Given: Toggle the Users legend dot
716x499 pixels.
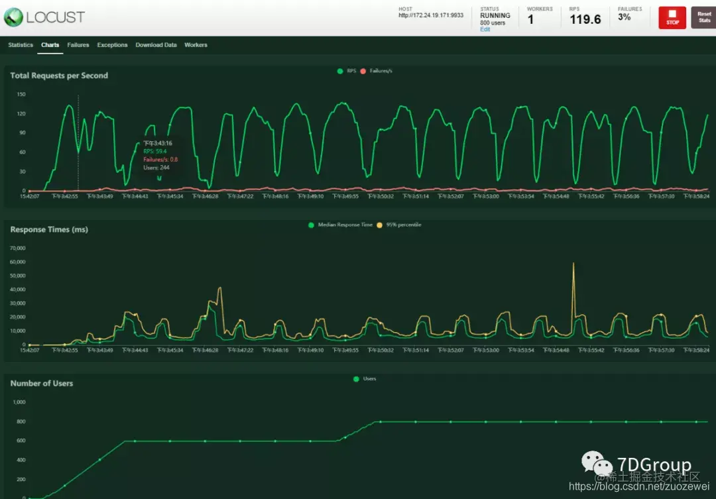Looking at the screenshot, I should [x=356, y=379].
